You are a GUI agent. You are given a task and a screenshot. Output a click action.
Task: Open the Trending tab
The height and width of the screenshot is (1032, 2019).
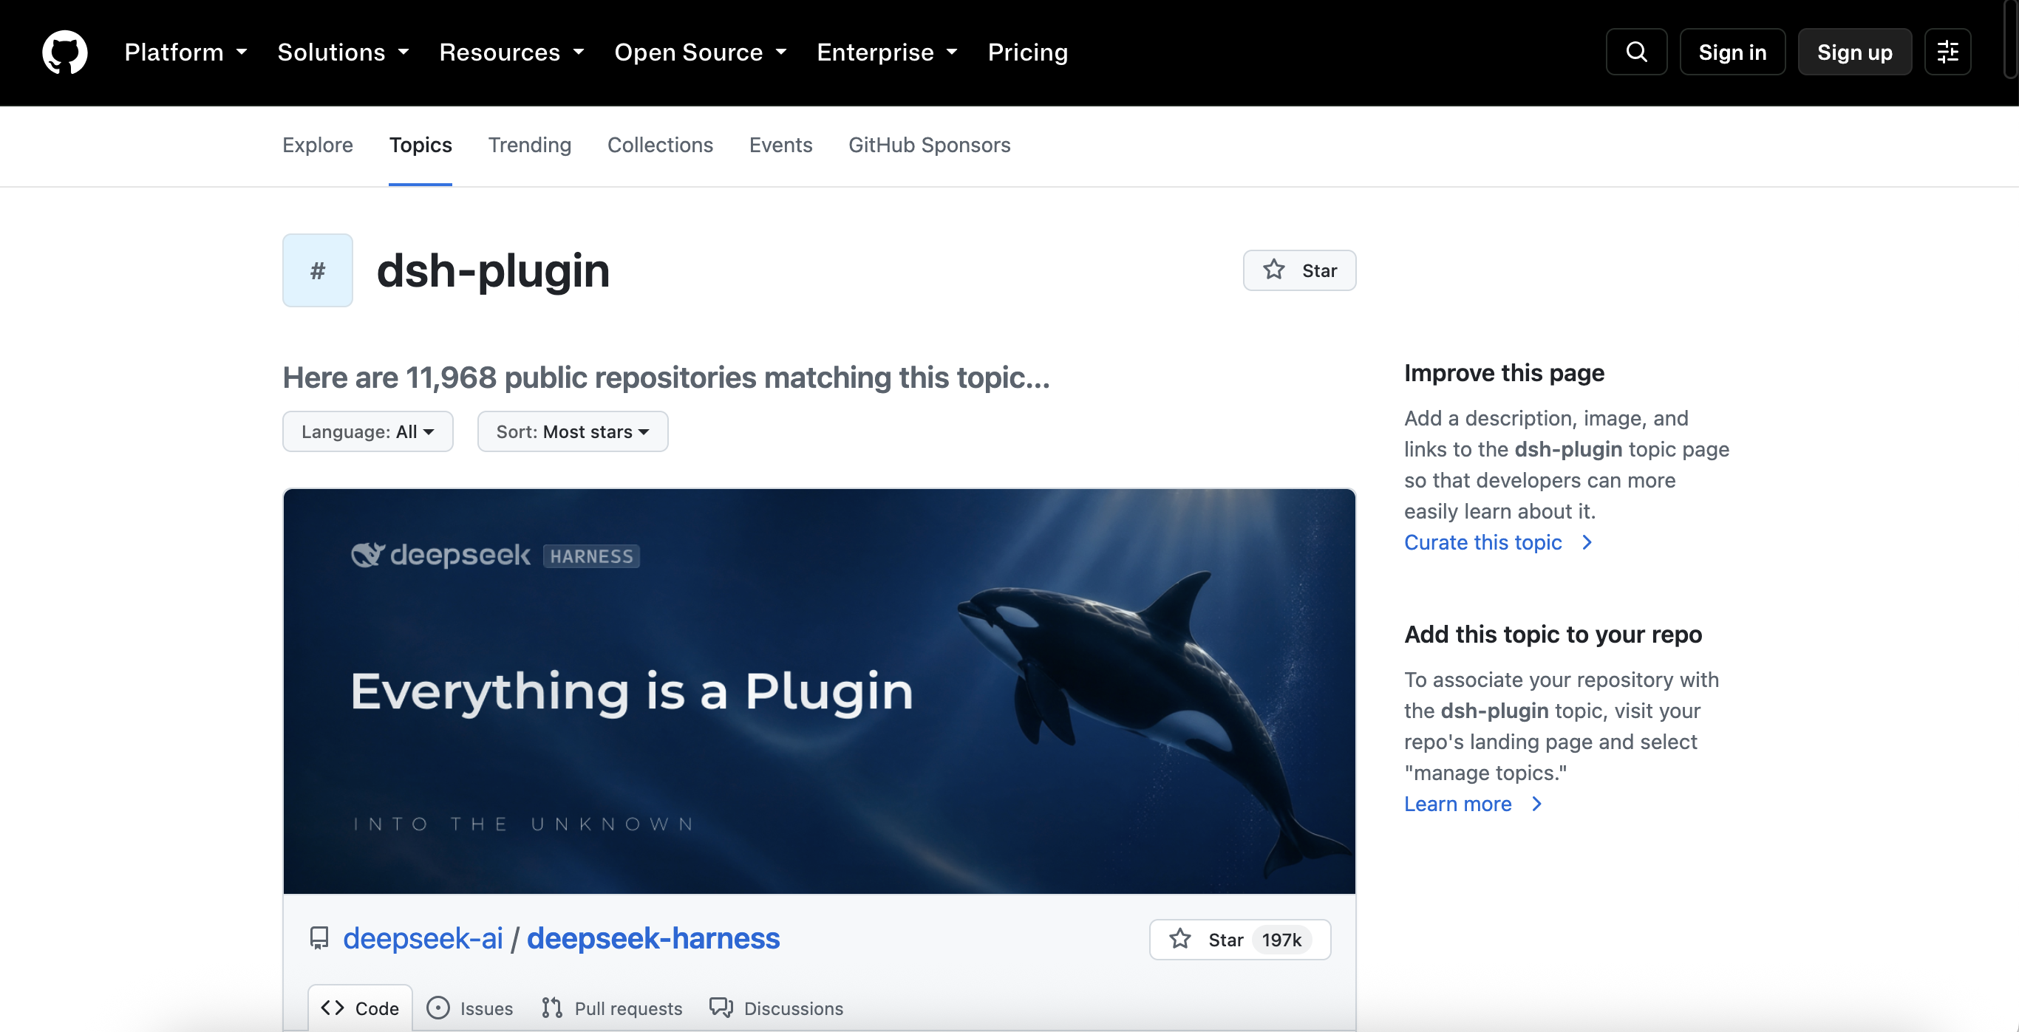pos(530,145)
